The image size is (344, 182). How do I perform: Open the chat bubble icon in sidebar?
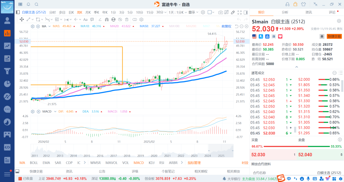click(7, 109)
